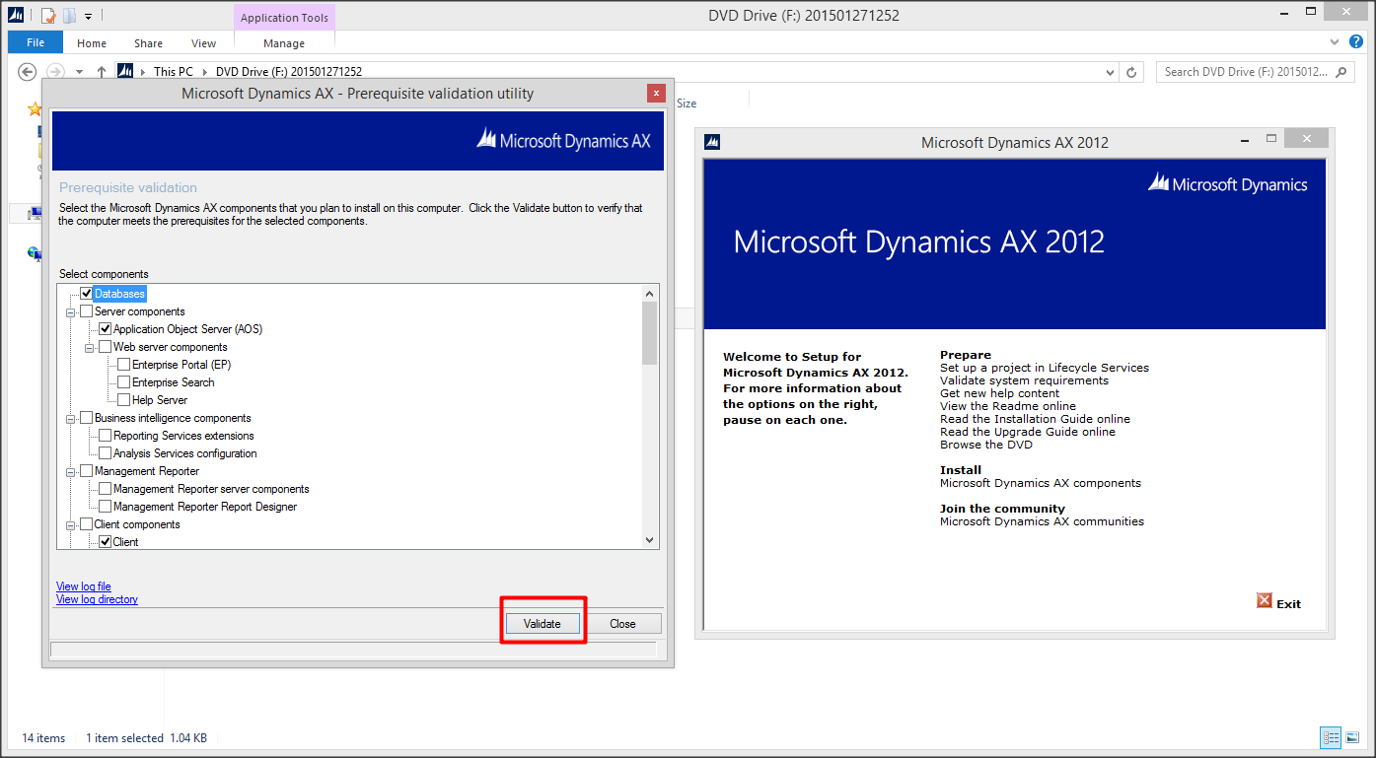Click Microsoft Dynamics AX communities link
The image size is (1376, 758).
pyautogui.click(x=1042, y=521)
